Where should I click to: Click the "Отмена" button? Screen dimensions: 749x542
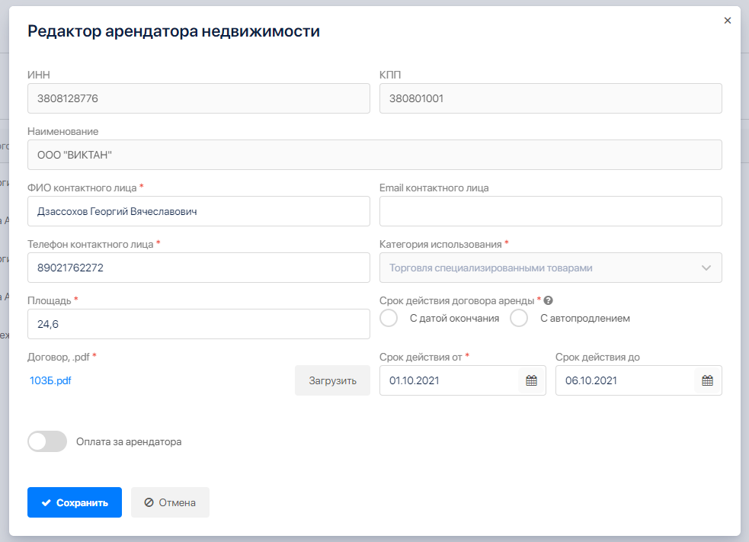pyautogui.click(x=170, y=502)
